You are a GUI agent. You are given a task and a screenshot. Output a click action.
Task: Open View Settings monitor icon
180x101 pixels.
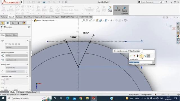[125, 20]
